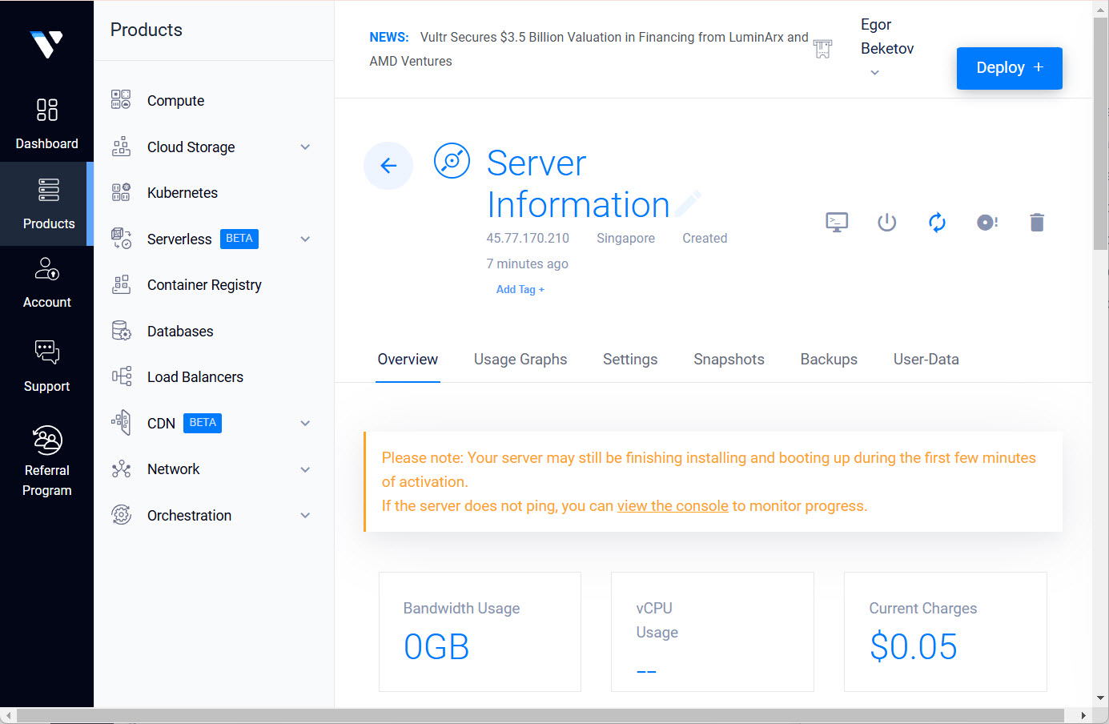The height and width of the screenshot is (724, 1109).
Task: Switch to the Snapshots tab
Action: click(x=729, y=360)
